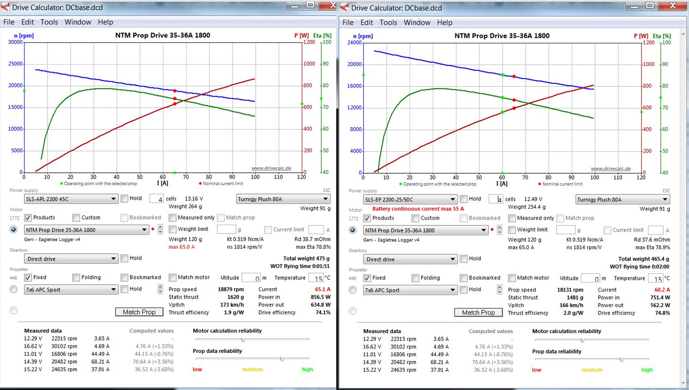This screenshot has height=390, width=689.
Task: Minimize the right Drive Calculator window
Action: (634, 6)
